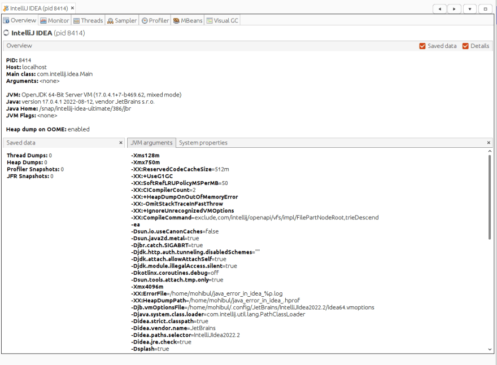Click the 'JFR Snapshots: 0' entry

point(30,177)
